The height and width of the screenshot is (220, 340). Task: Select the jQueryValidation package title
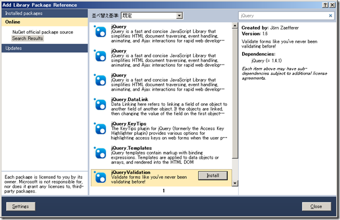click(x=131, y=172)
